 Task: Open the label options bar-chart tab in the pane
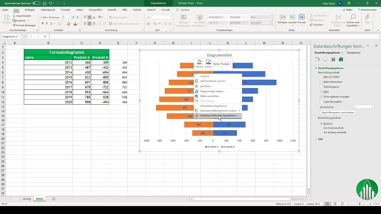coord(341,59)
